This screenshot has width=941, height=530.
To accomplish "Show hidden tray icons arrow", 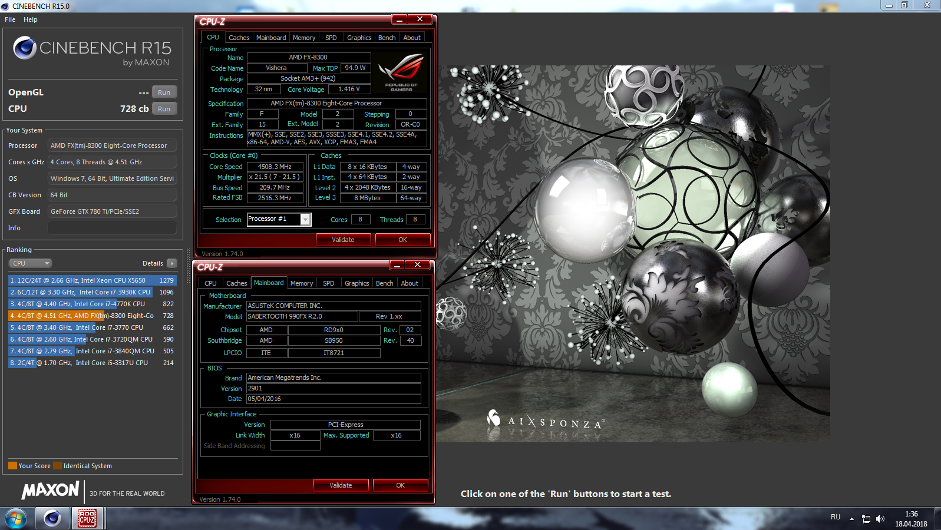I will [851, 519].
